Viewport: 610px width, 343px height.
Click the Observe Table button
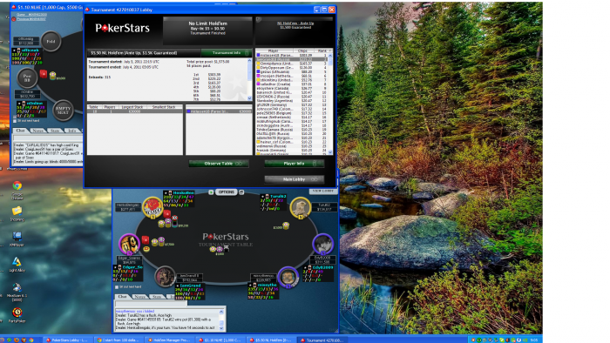click(x=219, y=164)
